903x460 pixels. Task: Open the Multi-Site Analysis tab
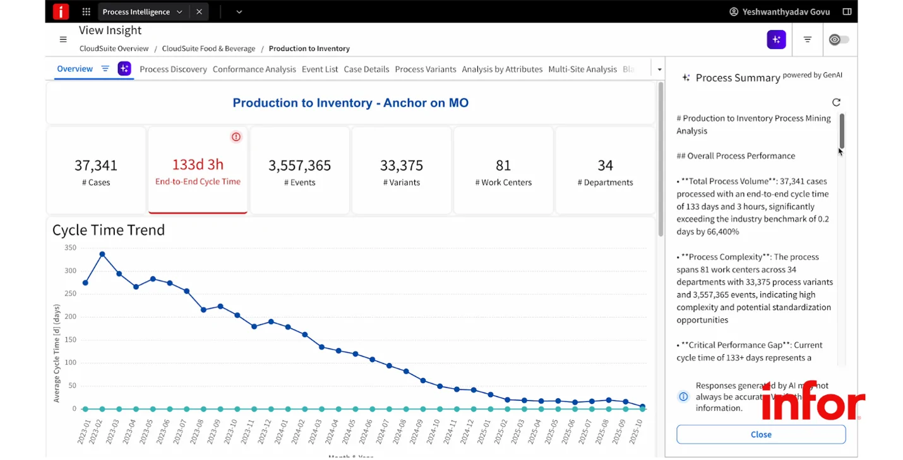click(x=582, y=69)
